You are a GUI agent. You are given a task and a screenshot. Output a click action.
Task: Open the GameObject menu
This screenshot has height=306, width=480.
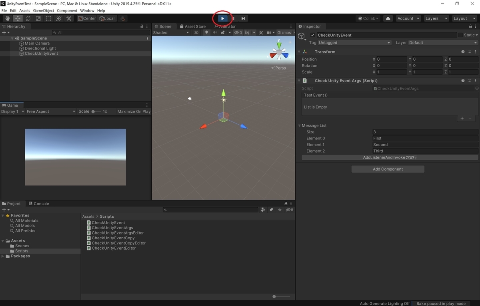click(x=43, y=10)
